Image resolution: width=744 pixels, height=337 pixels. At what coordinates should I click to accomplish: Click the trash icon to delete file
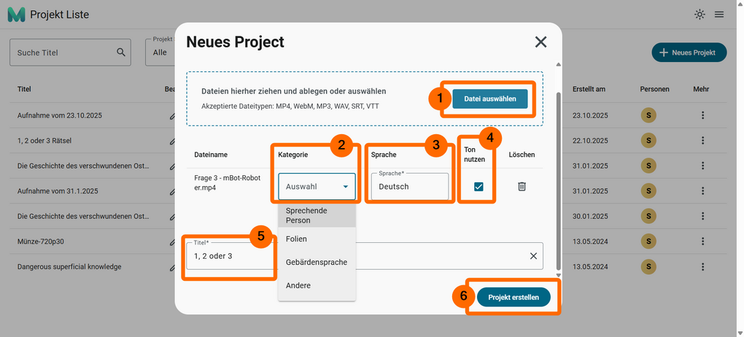coord(522,187)
